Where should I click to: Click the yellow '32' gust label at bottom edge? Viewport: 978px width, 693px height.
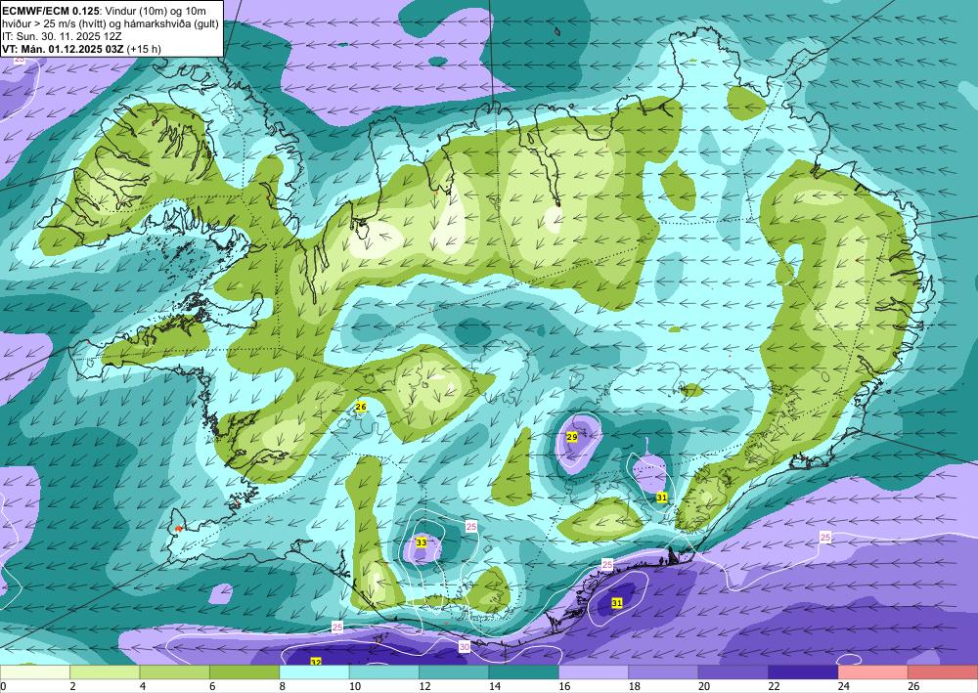click(x=316, y=662)
